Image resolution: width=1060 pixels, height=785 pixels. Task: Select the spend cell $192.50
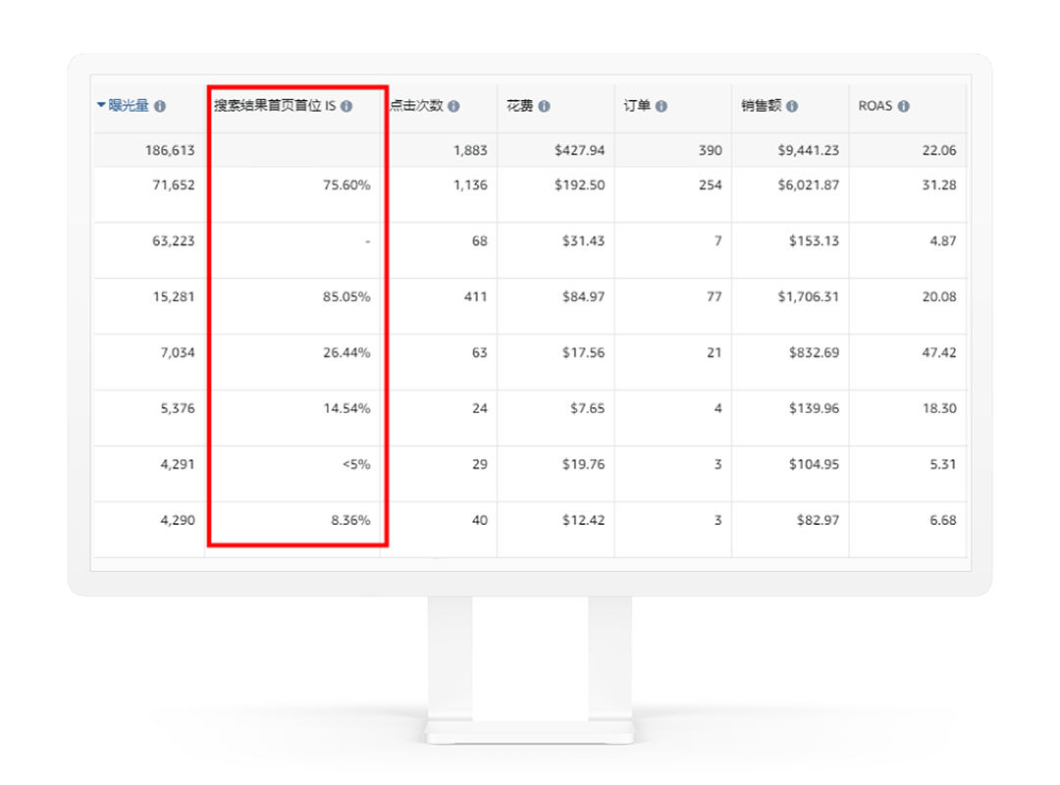pos(580,184)
